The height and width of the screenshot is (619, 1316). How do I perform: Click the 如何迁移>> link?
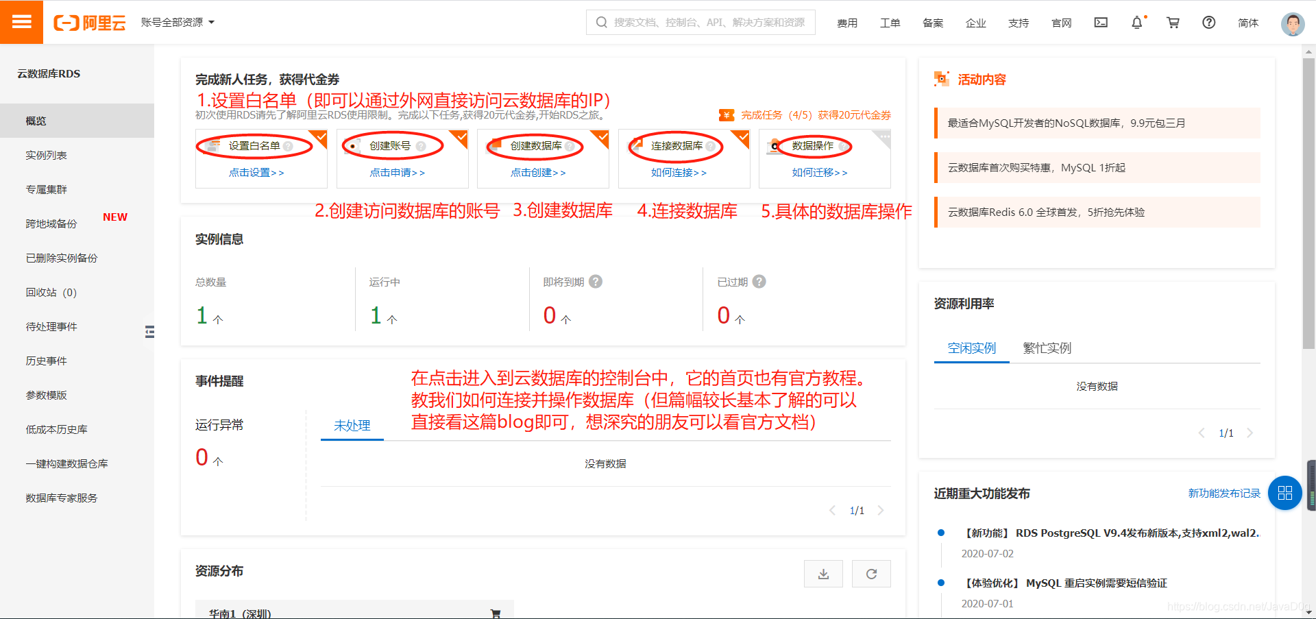point(820,173)
